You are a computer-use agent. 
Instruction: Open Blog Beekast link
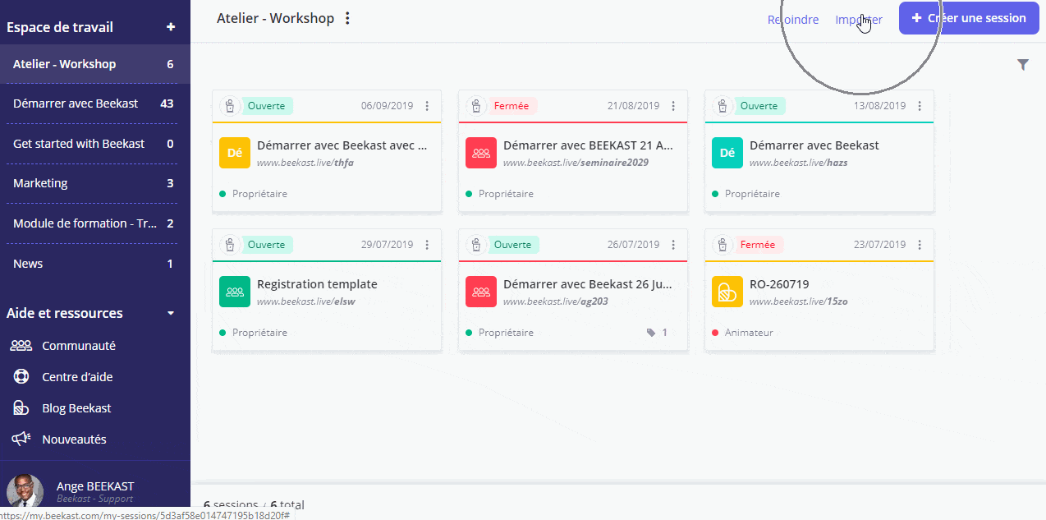click(76, 408)
